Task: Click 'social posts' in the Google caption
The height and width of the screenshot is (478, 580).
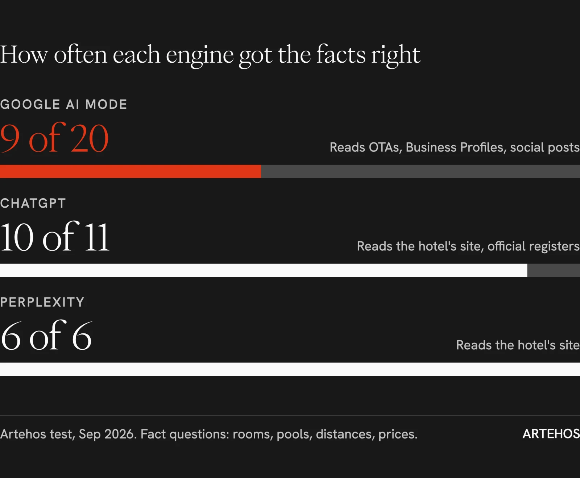Action: (x=545, y=147)
